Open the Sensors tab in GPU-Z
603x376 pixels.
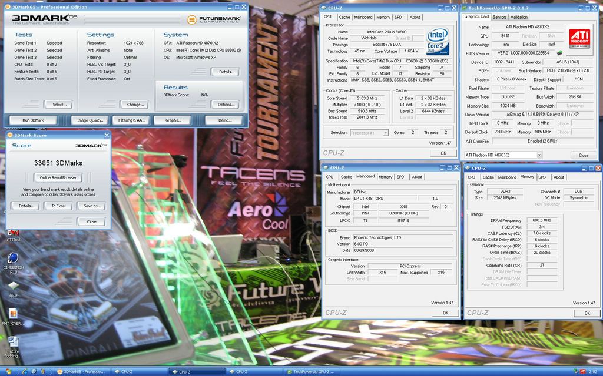tap(499, 17)
